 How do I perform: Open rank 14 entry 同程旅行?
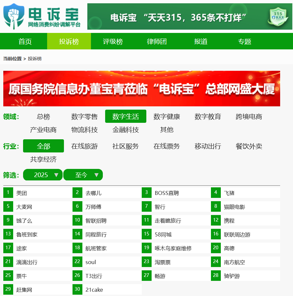(x=107, y=234)
